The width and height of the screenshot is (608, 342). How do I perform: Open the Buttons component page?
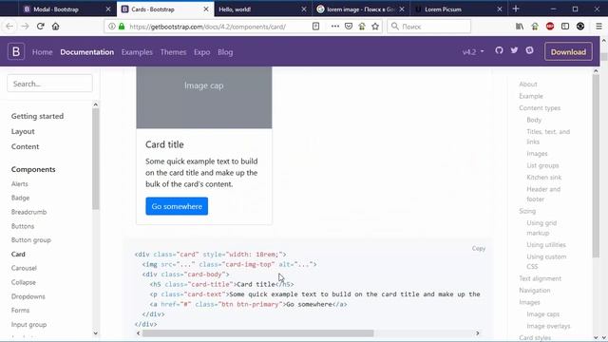pos(23,226)
